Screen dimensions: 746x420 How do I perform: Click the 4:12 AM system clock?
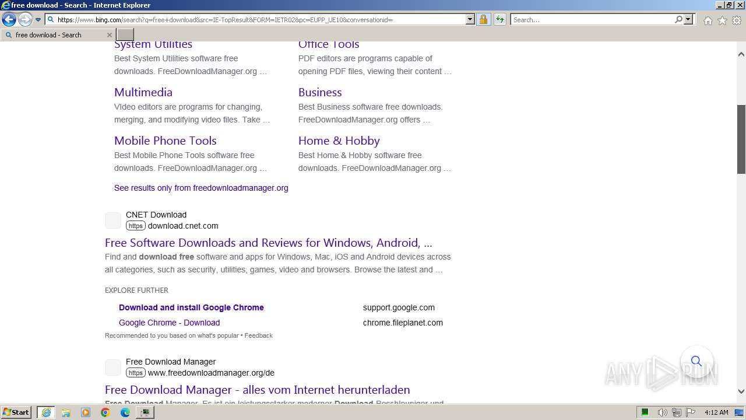[x=716, y=412]
